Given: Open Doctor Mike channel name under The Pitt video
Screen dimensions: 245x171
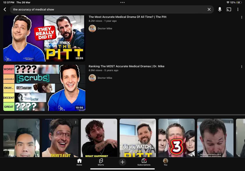Looking at the screenshot, I should (x=105, y=28).
